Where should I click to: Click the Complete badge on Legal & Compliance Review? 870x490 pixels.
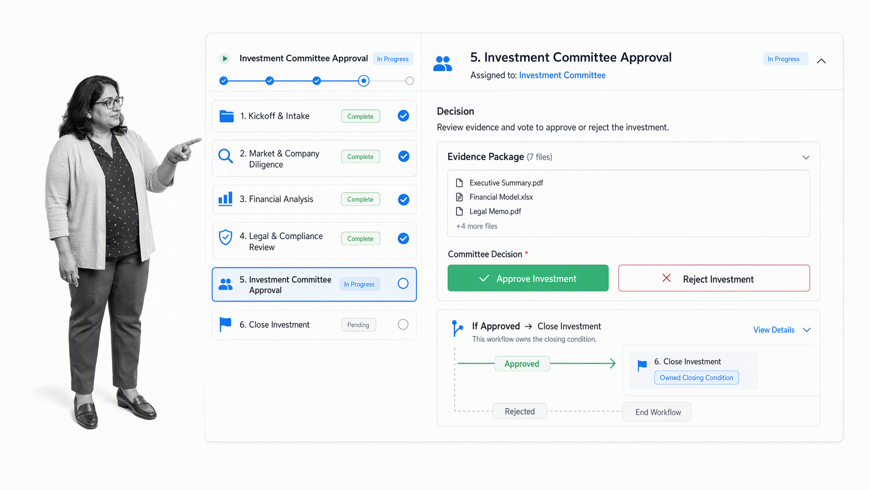(x=361, y=239)
